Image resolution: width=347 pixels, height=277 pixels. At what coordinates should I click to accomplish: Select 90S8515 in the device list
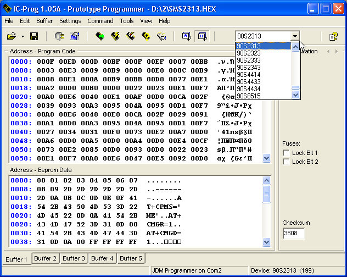(x=264, y=96)
